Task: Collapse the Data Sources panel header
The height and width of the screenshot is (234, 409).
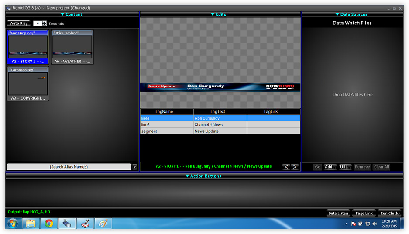Action: (351, 14)
